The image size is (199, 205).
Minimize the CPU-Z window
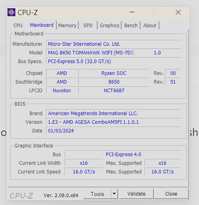pos(132,12)
